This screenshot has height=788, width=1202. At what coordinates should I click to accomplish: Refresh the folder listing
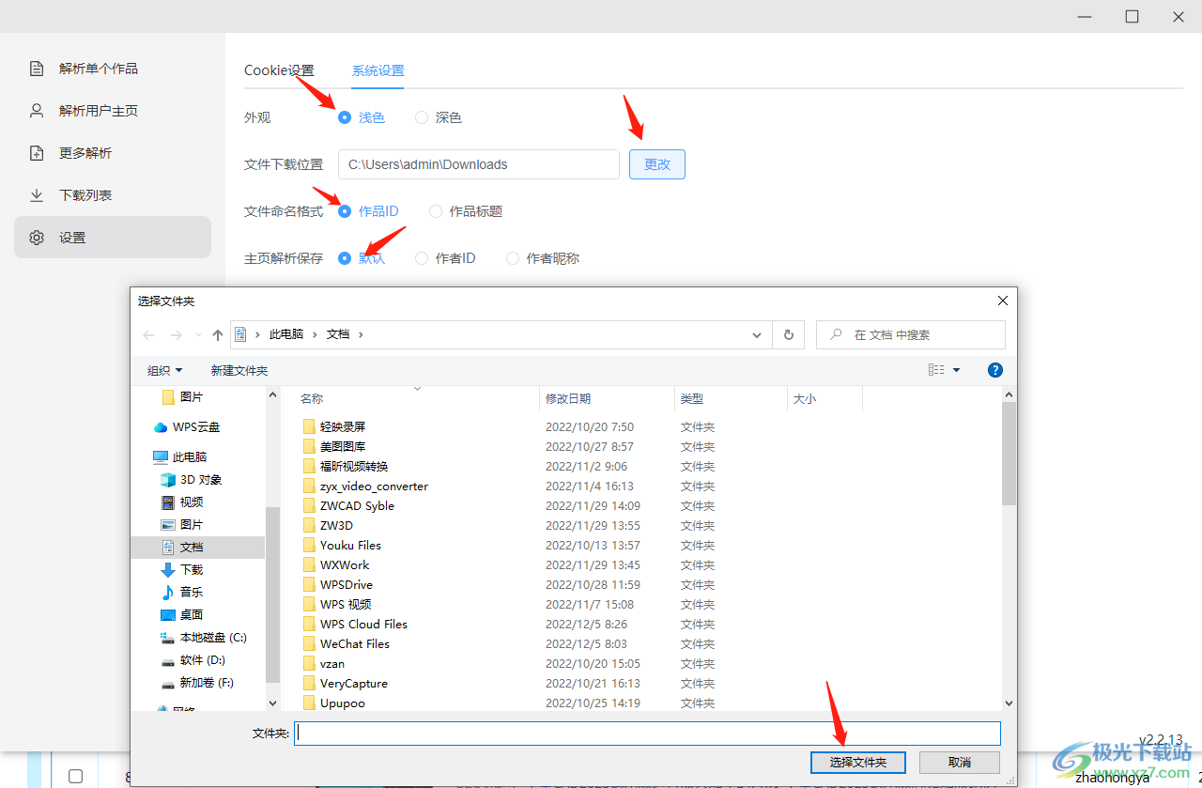(788, 334)
